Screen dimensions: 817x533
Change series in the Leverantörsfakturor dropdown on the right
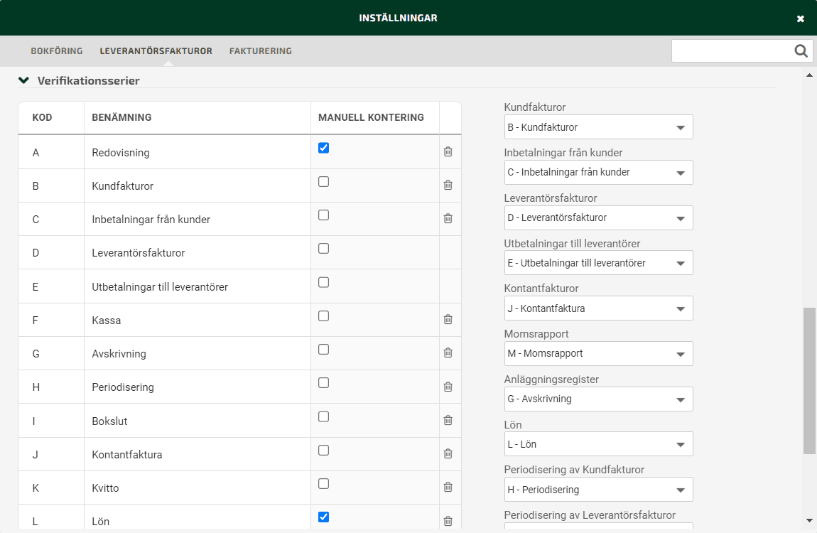[x=598, y=217]
